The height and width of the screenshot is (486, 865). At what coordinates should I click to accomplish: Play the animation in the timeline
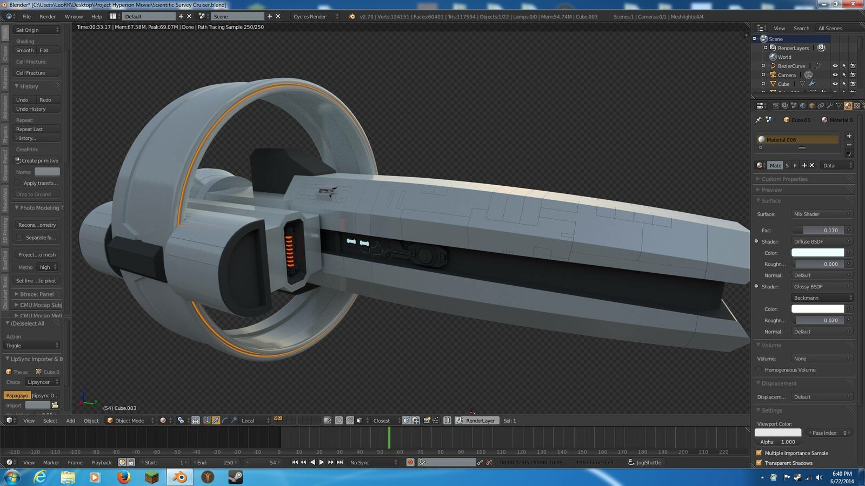[322, 462]
